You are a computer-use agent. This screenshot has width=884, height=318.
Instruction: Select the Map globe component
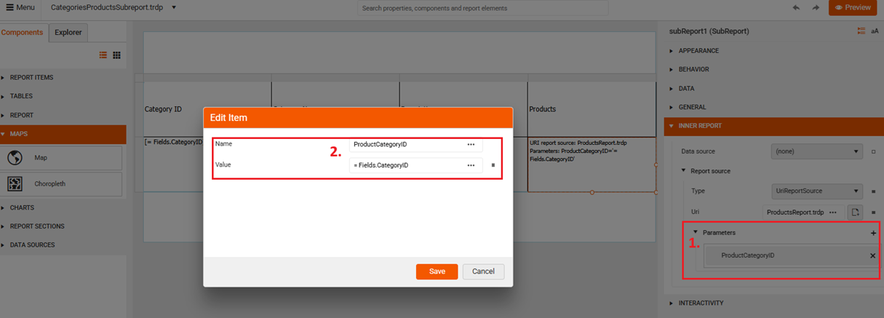coord(63,158)
